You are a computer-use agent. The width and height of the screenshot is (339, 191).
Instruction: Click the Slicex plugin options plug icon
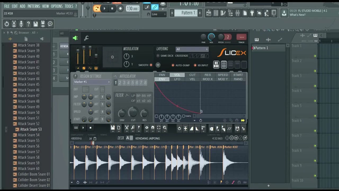75,38
